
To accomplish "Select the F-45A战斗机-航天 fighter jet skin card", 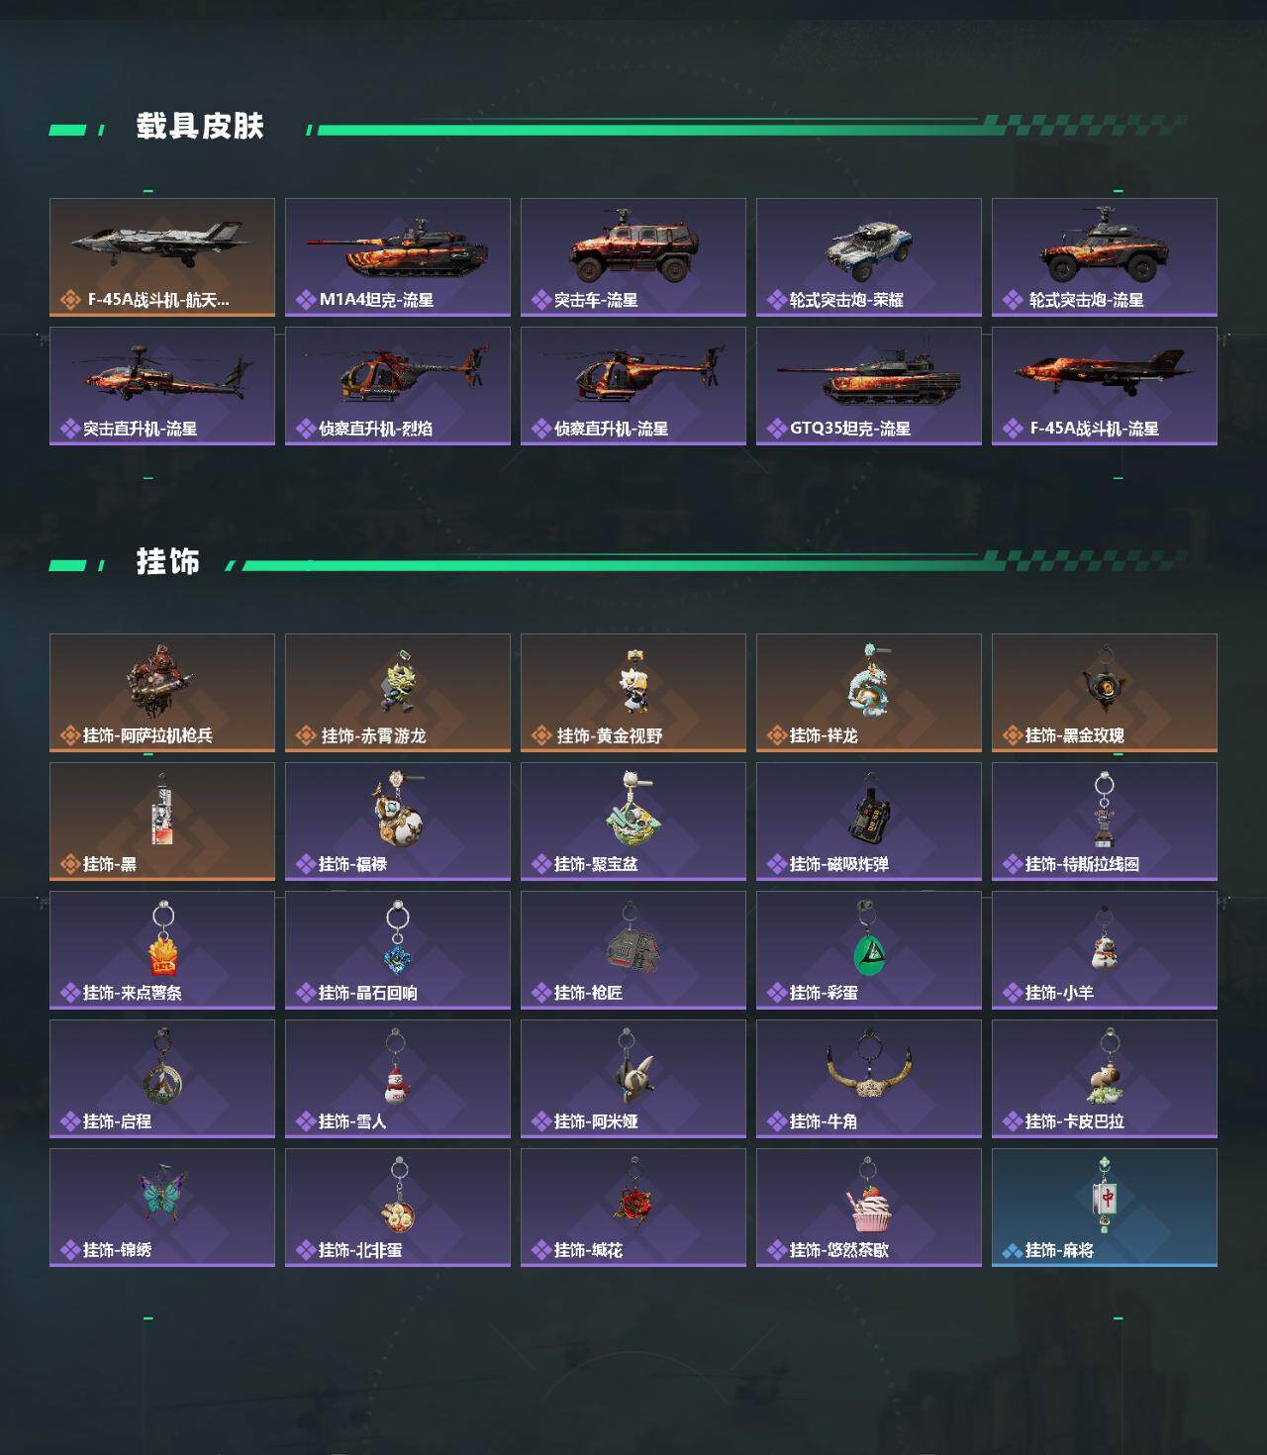I will pyautogui.click(x=162, y=257).
